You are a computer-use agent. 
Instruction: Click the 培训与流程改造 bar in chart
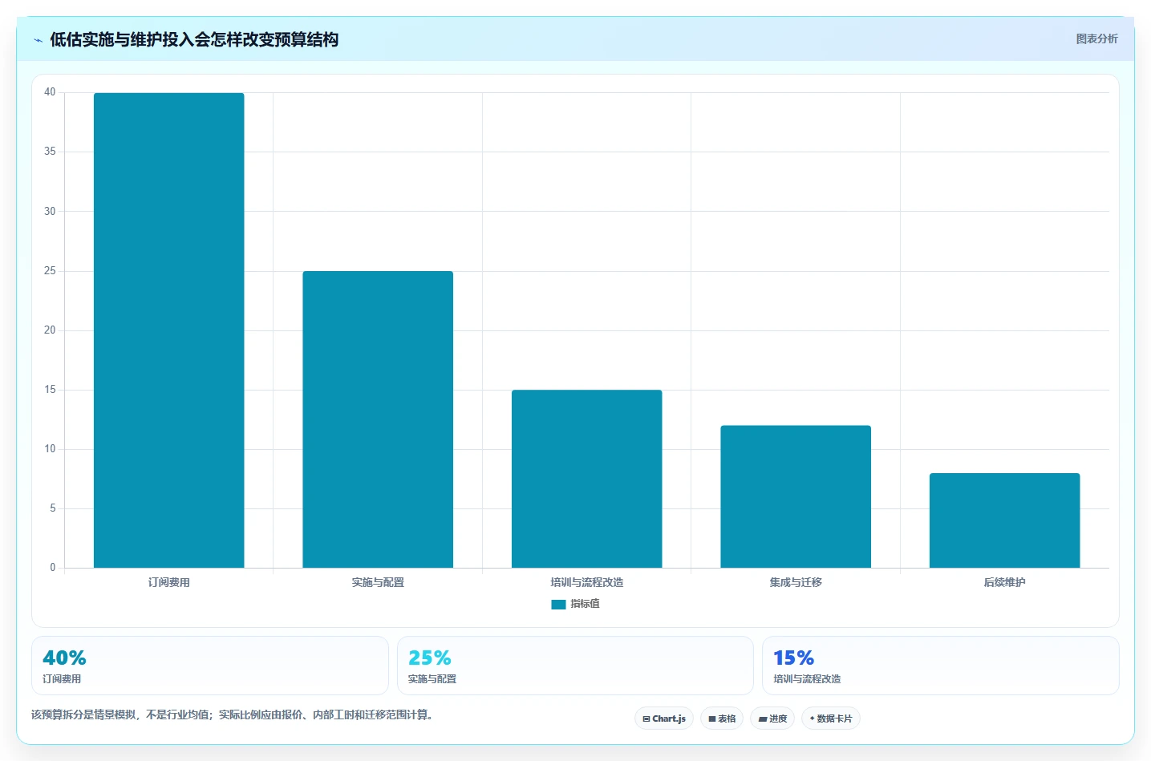pyautogui.click(x=587, y=479)
